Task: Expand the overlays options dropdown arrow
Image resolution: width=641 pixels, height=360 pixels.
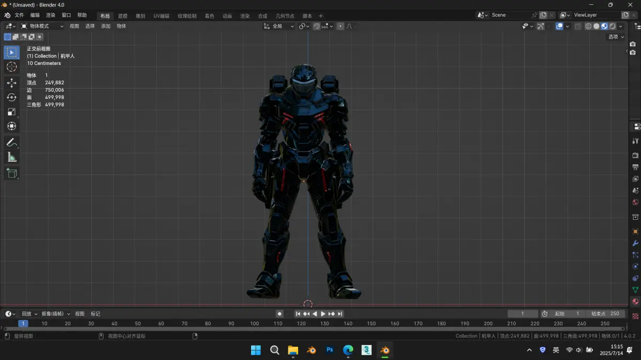Action: click(x=567, y=26)
